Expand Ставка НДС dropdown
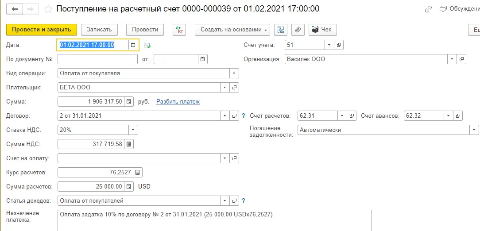This screenshot has height=231, width=480. (x=133, y=130)
